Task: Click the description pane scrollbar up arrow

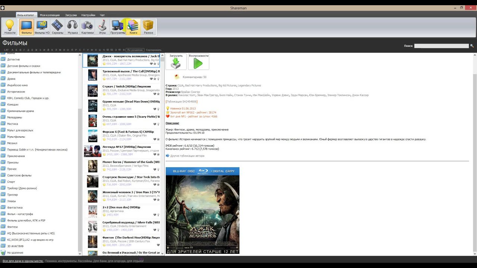Action: pos(475,55)
